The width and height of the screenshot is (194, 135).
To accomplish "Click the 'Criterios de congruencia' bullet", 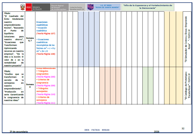I will pos(43,81).
